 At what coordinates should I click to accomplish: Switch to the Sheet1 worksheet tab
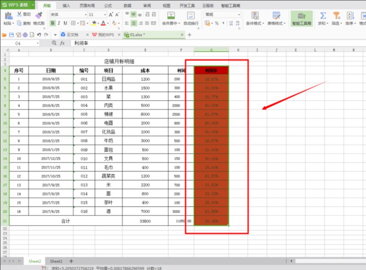(56, 261)
